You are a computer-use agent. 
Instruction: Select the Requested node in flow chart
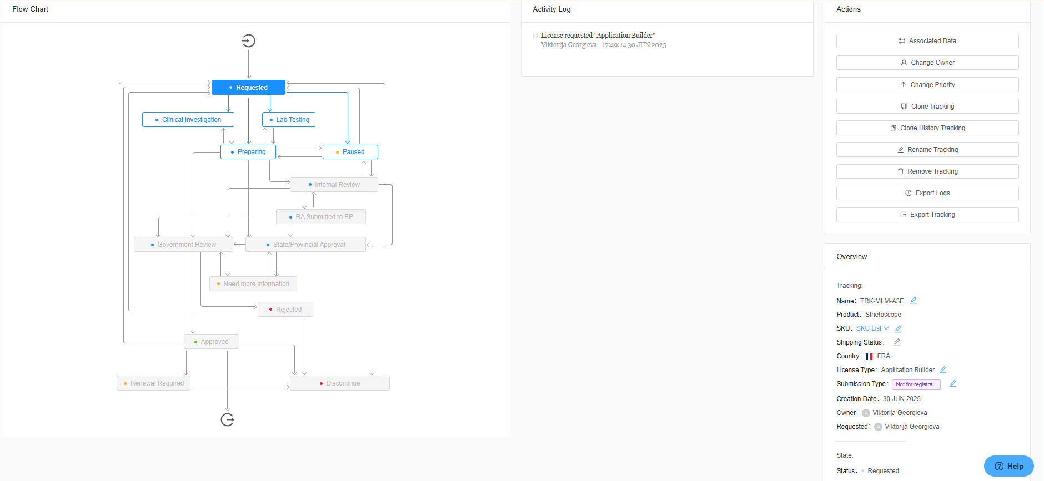click(x=248, y=88)
